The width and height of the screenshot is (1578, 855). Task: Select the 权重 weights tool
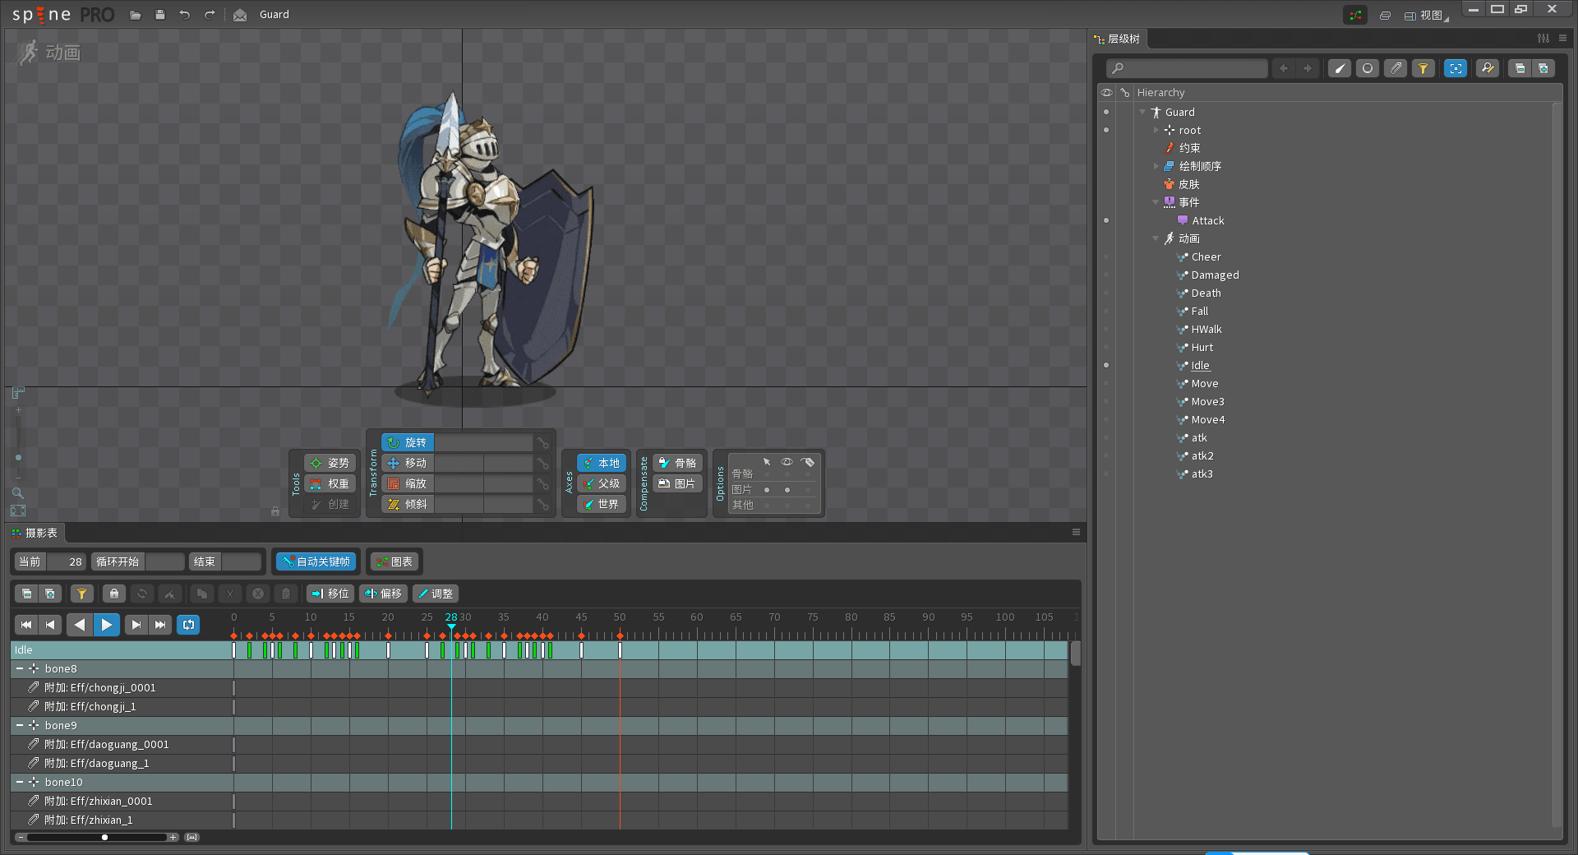(x=330, y=484)
